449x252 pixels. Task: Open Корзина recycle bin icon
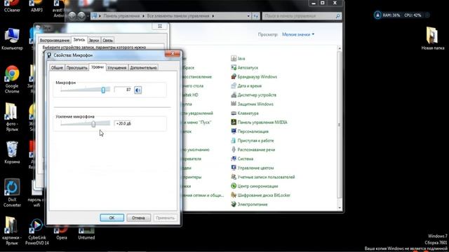12,153
